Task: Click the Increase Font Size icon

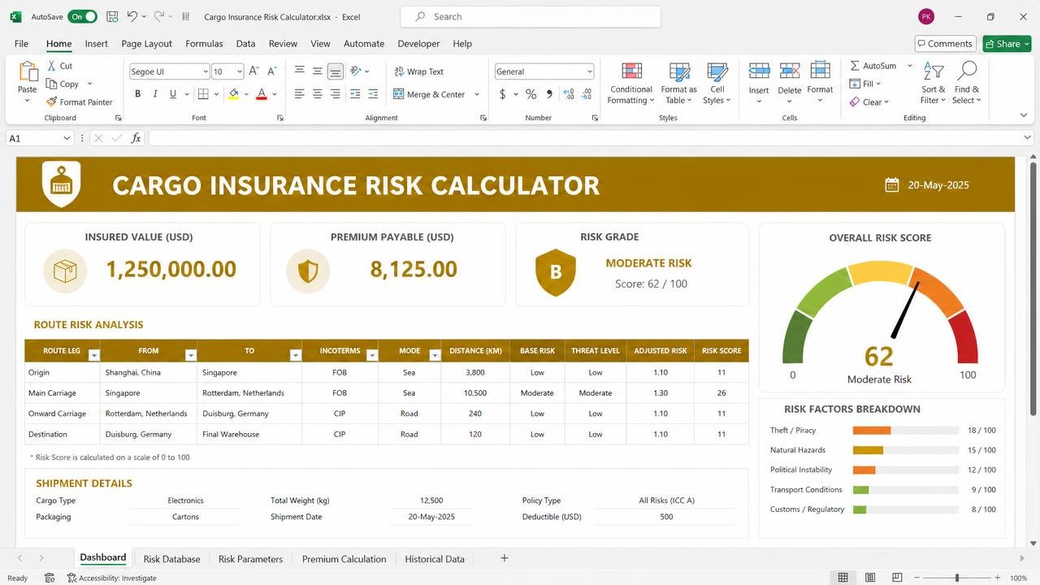Action: pos(253,71)
